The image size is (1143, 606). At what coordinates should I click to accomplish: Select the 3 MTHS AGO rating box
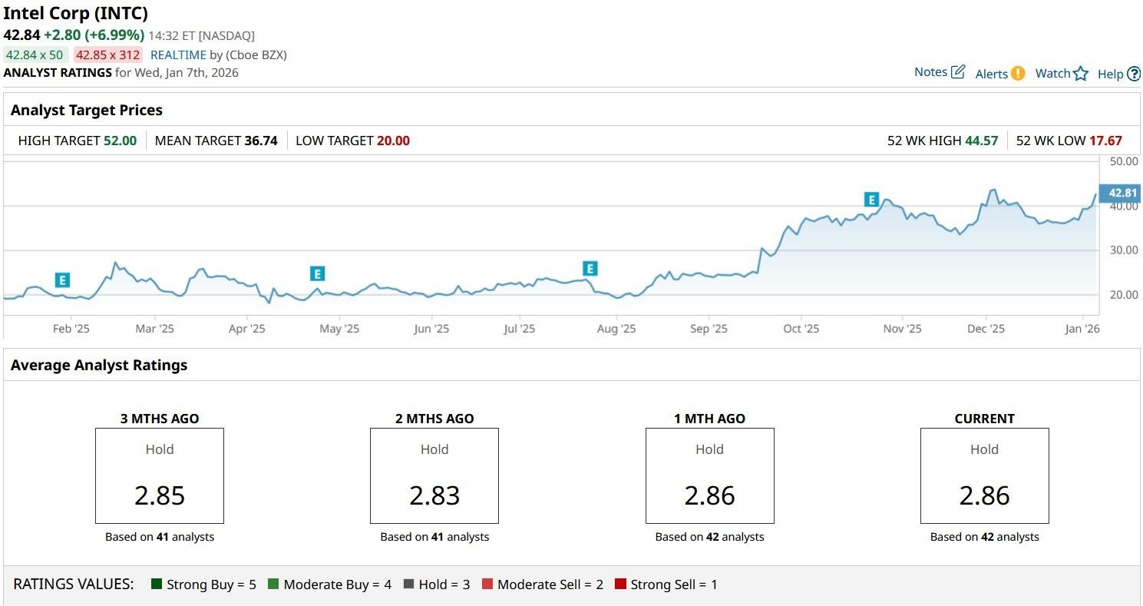(x=160, y=476)
